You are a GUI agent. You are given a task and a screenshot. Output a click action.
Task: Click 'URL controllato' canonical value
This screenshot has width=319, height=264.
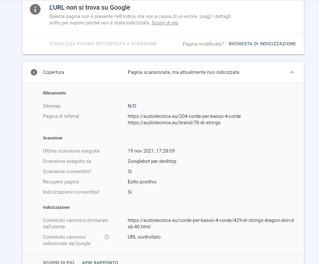click(x=144, y=237)
